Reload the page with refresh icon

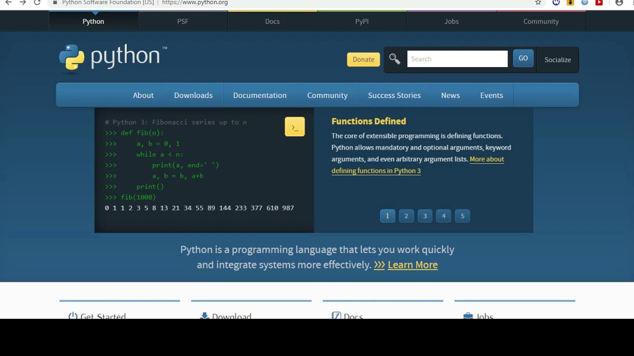coord(37,2)
